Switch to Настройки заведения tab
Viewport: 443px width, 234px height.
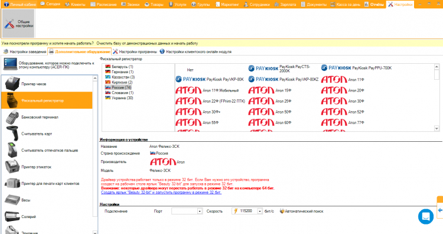[x=25, y=52]
